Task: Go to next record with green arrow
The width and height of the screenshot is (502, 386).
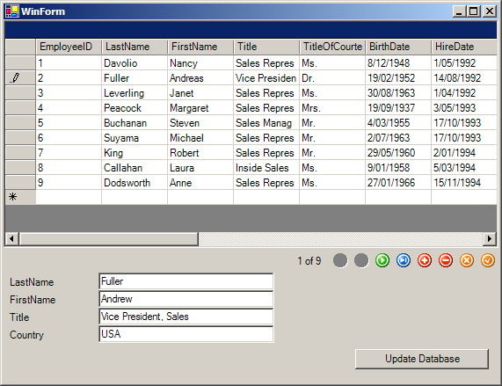Action: 382,260
